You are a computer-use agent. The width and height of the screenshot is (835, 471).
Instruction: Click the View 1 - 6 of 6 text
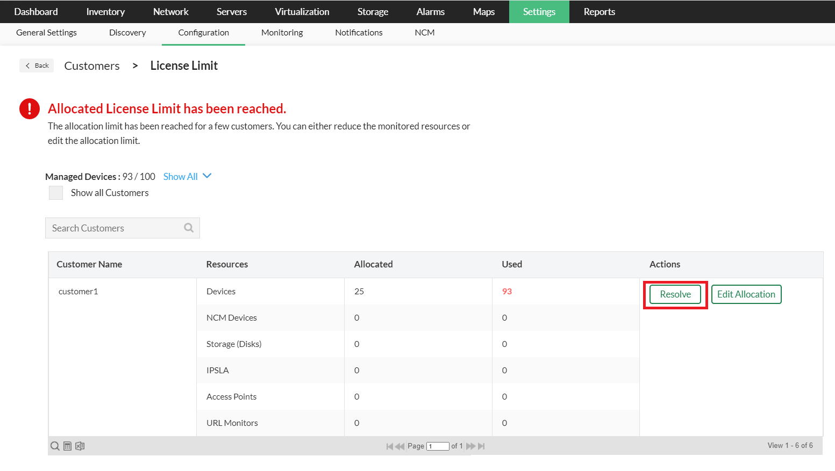(x=790, y=446)
